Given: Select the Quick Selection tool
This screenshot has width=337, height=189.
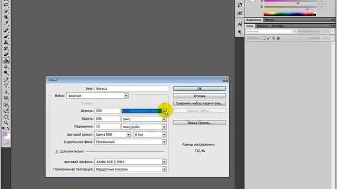Looking at the screenshot, I should coord(6,10).
